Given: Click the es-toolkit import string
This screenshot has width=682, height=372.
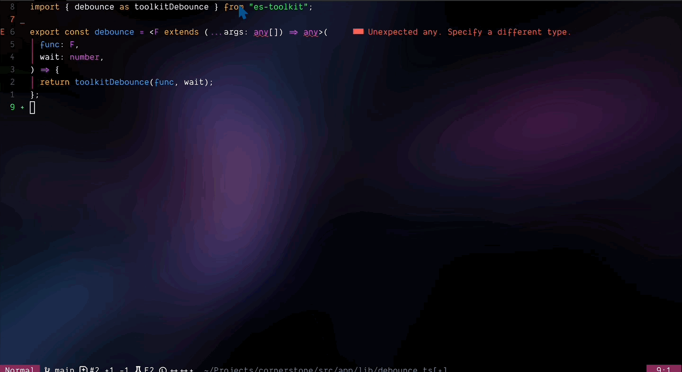Looking at the screenshot, I should pos(278,7).
